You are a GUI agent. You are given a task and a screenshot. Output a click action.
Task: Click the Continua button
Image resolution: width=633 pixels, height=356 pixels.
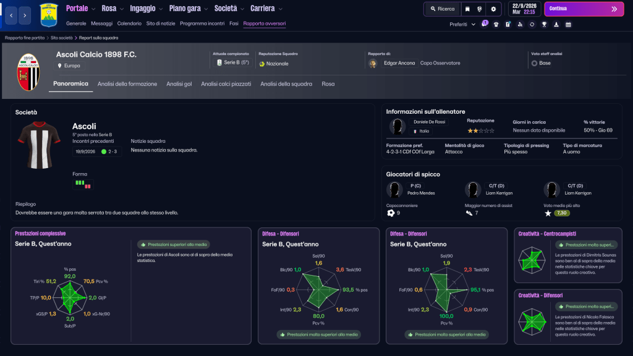[584, 9]
